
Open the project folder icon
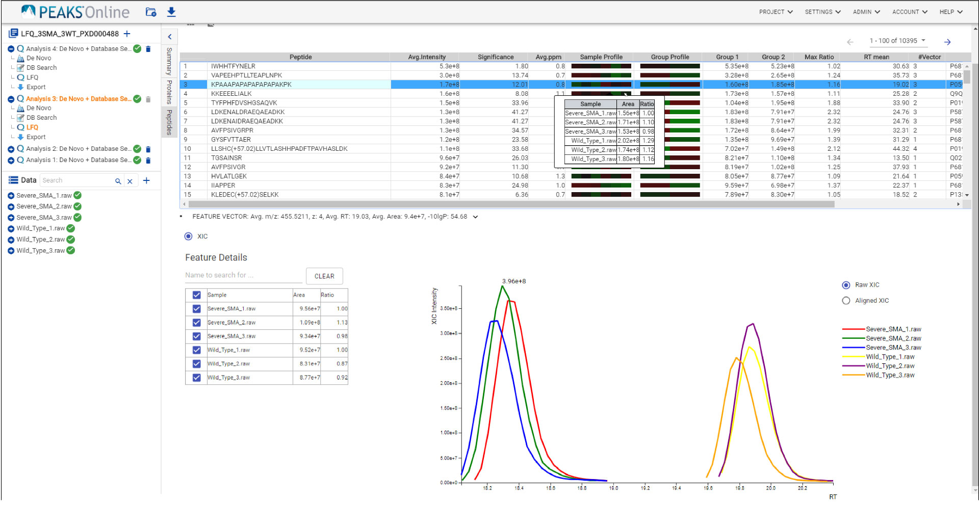pos(150,12)
